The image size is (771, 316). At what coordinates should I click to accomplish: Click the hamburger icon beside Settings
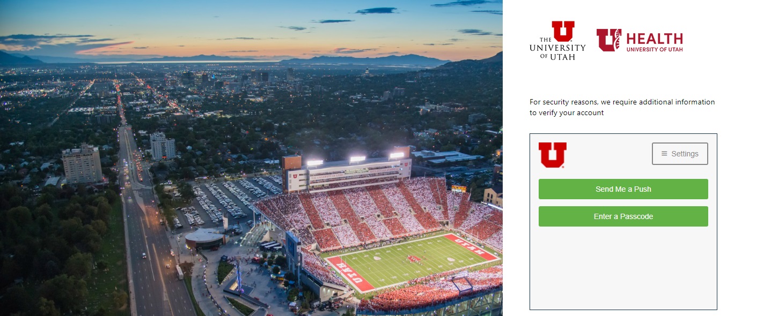click(664, 154)
